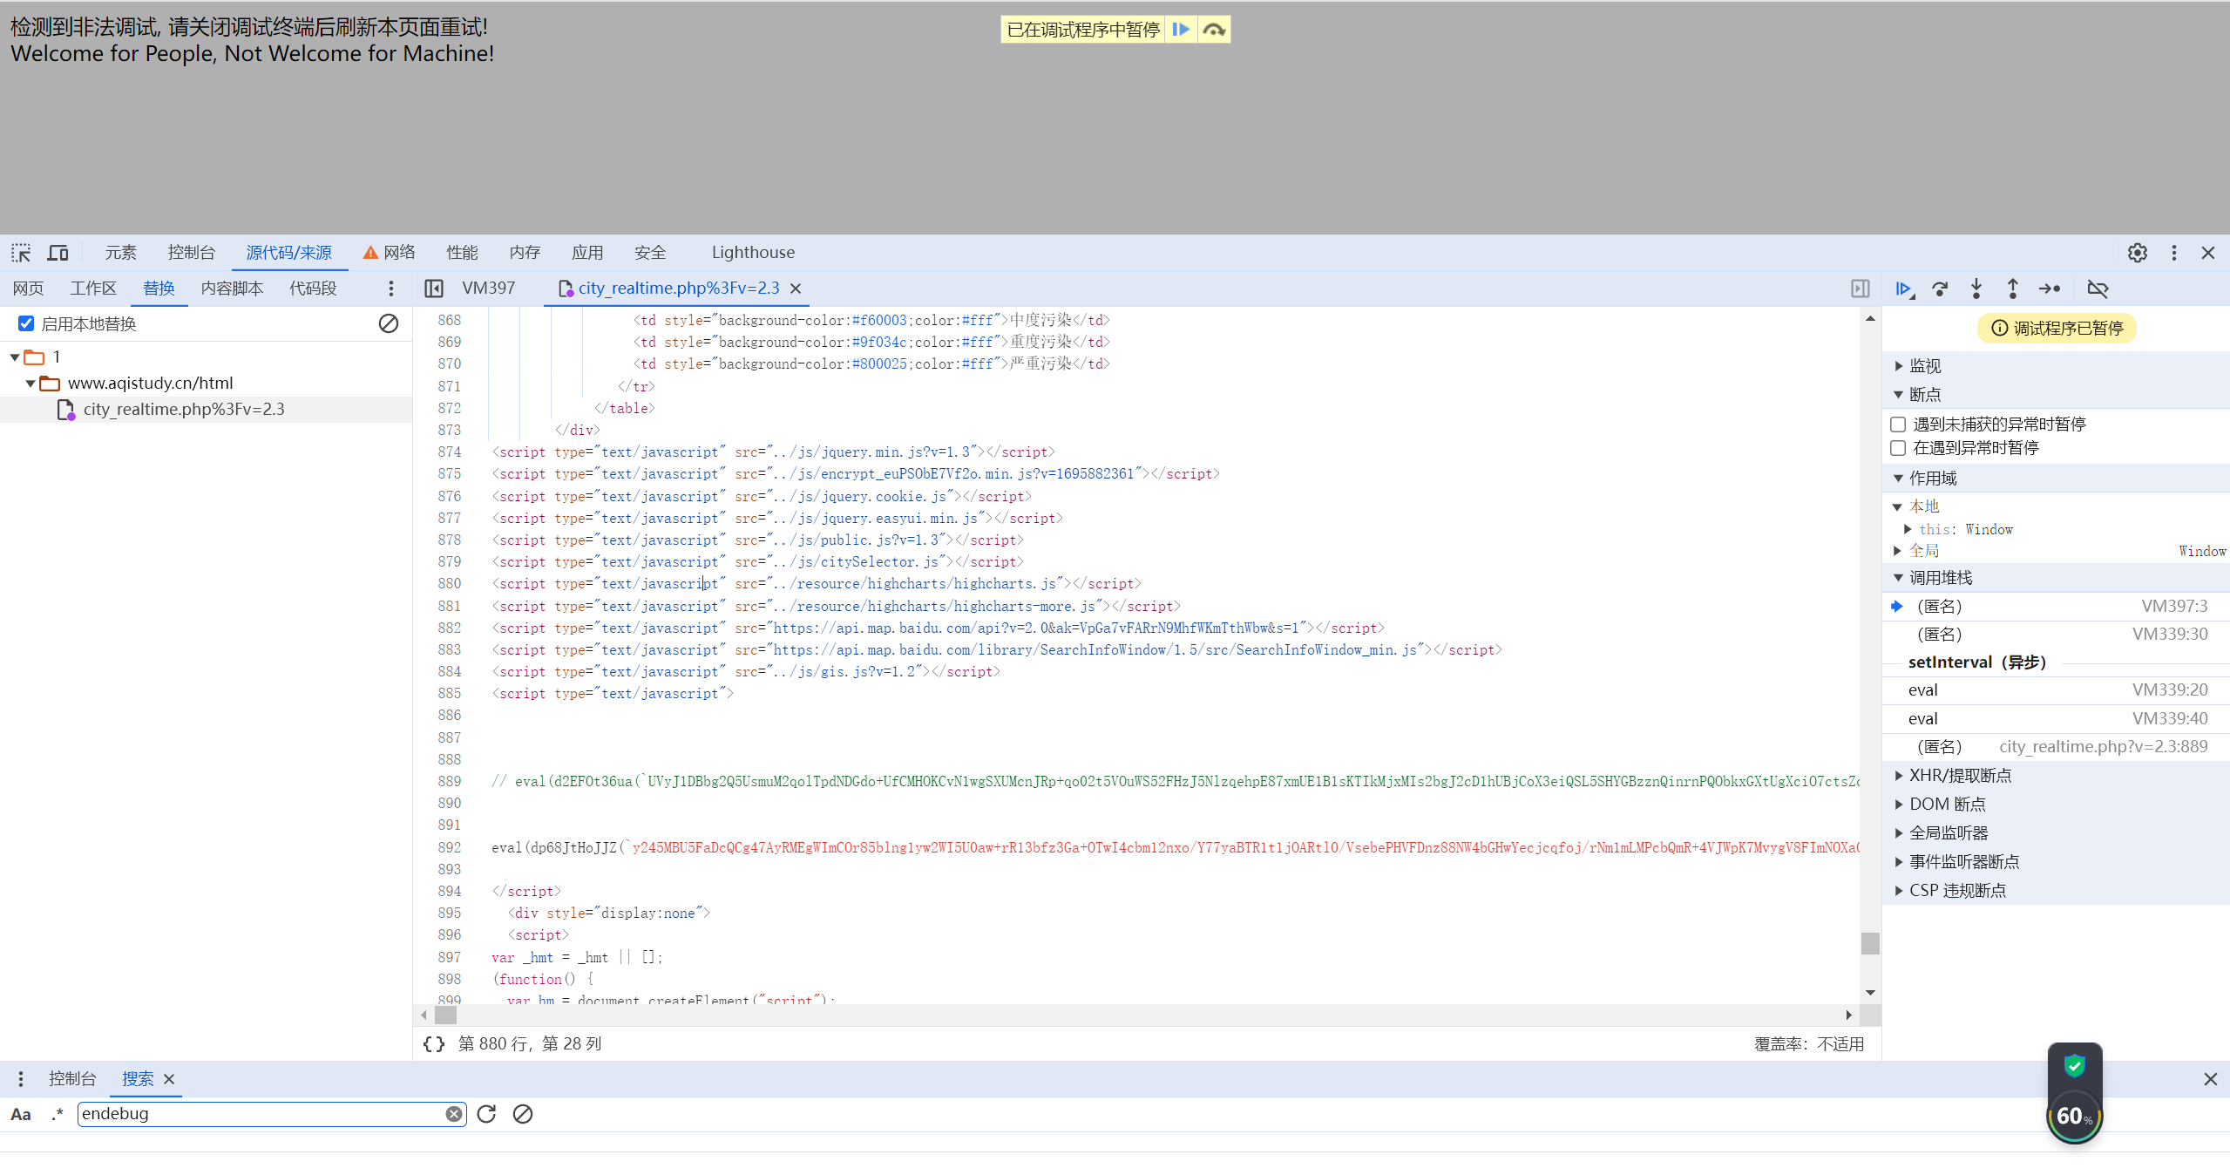The height and width of the screenshot is (1175, 2230).
Task: Collapse the www.aqistudy.cn/html folder
Action: 31,384
